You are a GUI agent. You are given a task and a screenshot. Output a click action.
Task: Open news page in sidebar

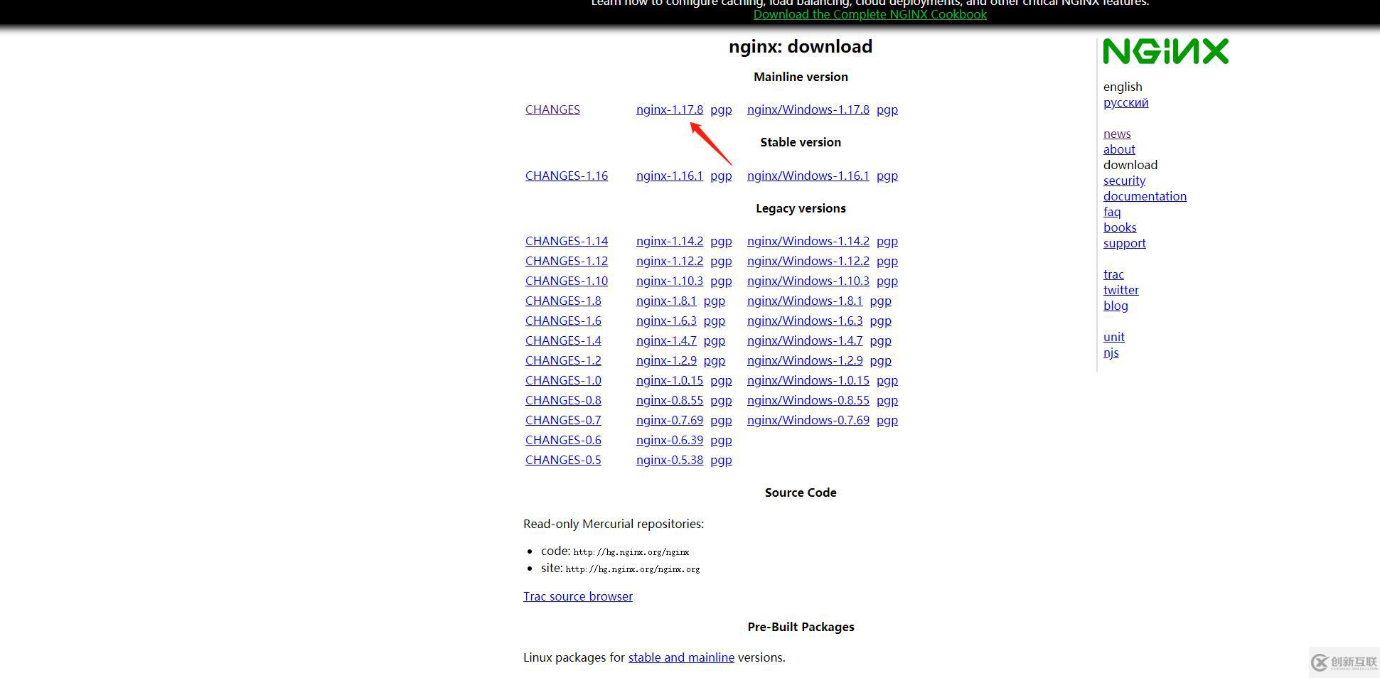1117,134
